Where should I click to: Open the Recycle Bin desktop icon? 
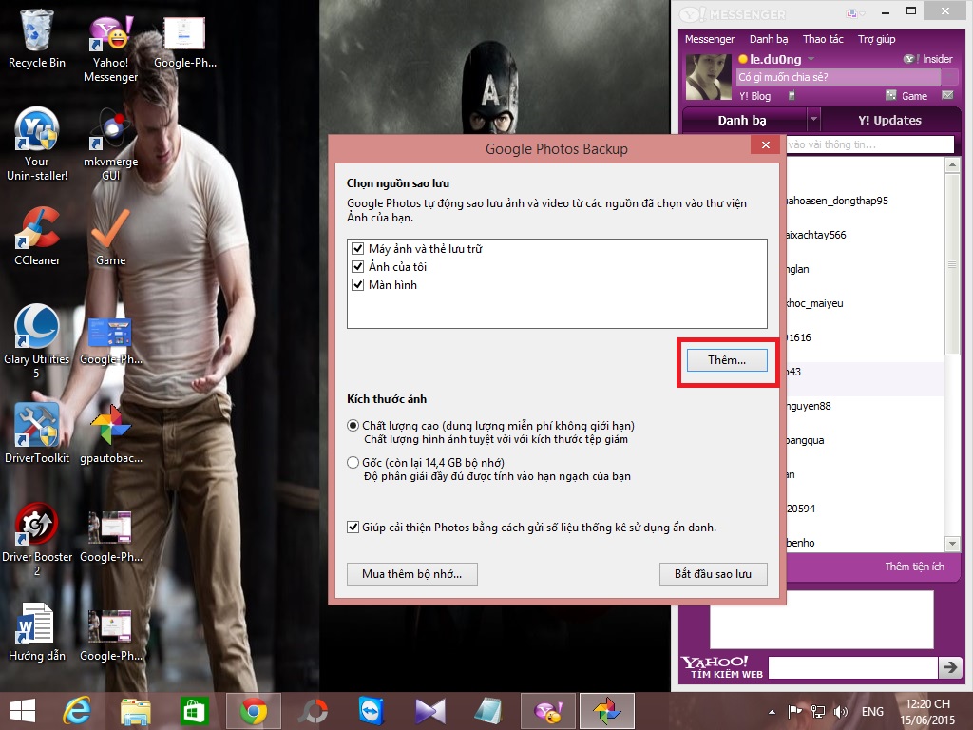(x=37, y=39)
